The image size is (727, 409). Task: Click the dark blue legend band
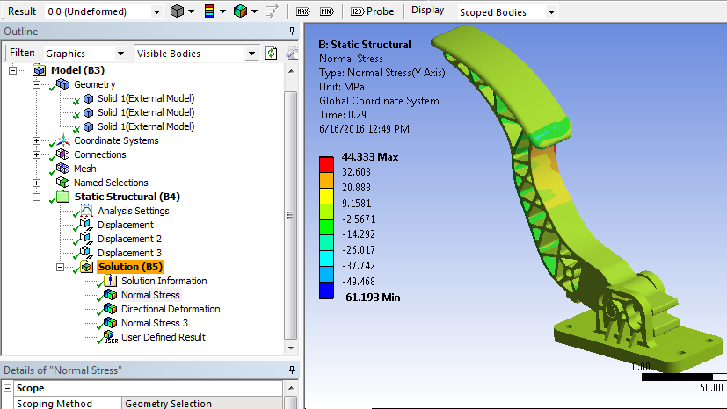pos(326,291)
